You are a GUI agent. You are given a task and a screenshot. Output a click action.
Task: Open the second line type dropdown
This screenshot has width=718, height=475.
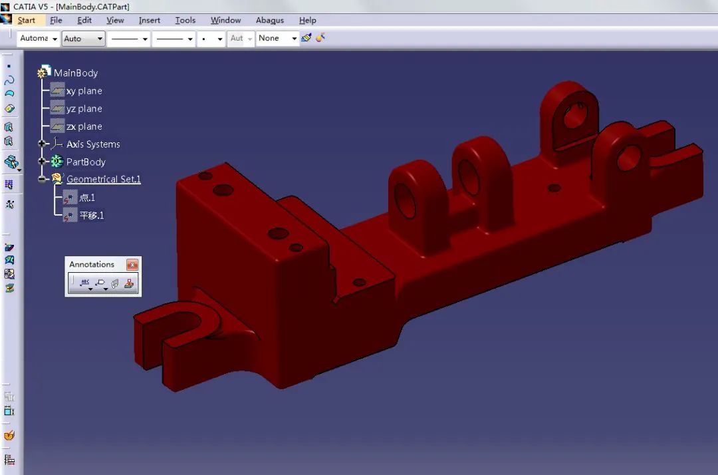tap(174, 39)
